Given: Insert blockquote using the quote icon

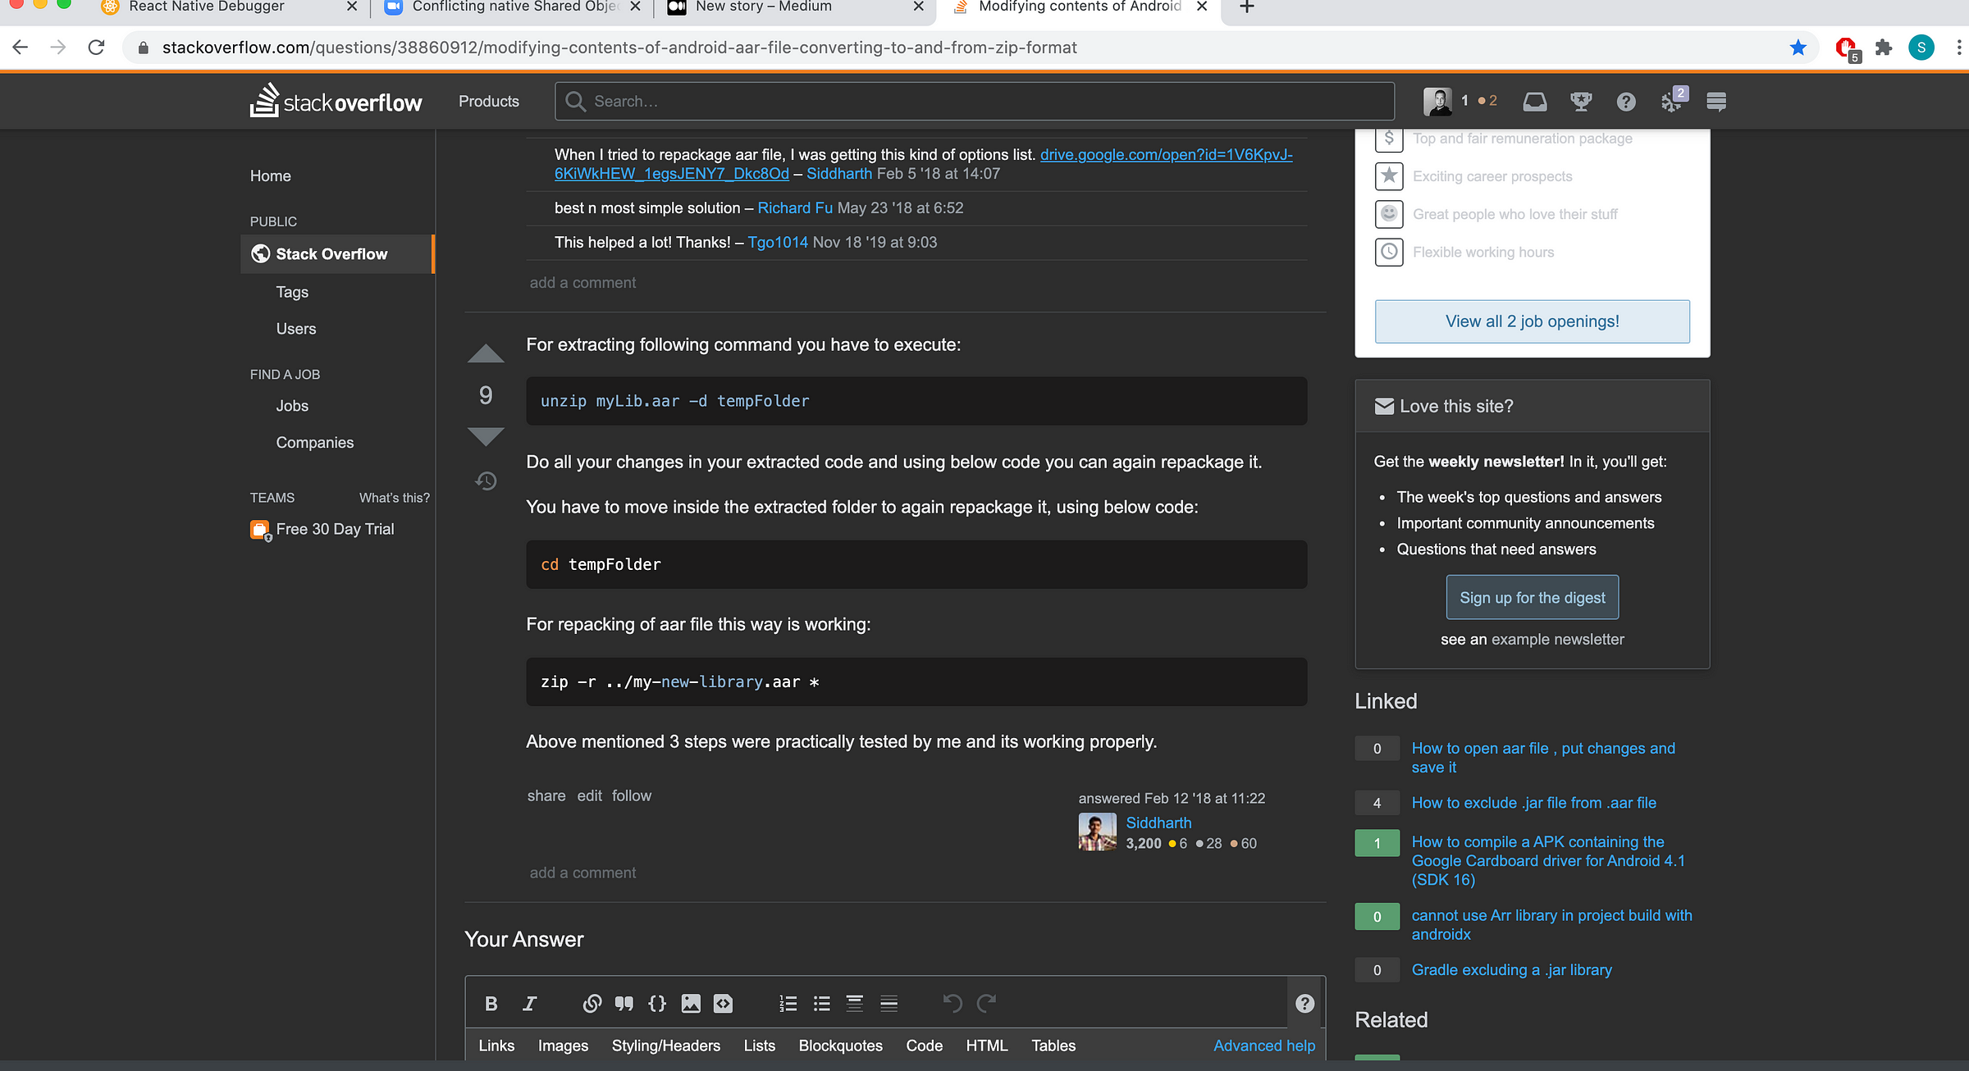Looking at the screenshot, I should (624, 1003).
